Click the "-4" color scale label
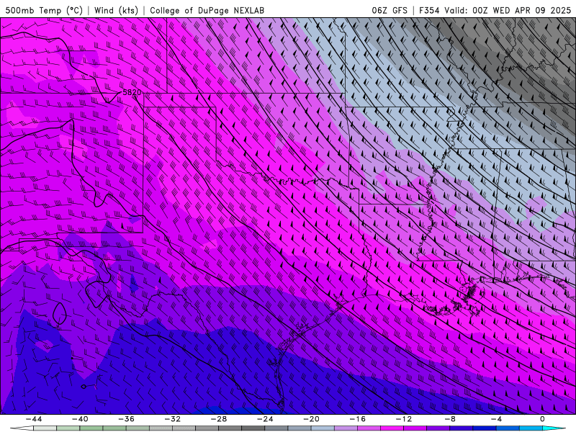 coord(496,419)
